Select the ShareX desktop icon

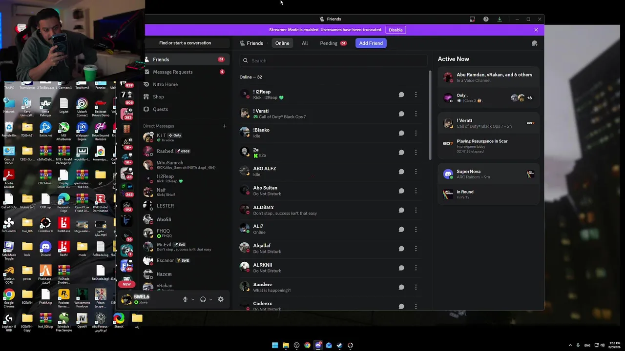(x=119, y=320)
